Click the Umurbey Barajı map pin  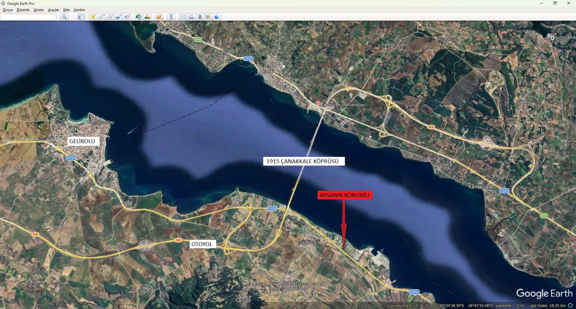(549, 36)
